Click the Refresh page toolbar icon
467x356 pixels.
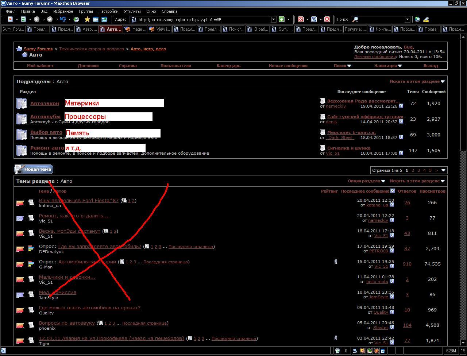pyautogui.click(x=23, y=19)
